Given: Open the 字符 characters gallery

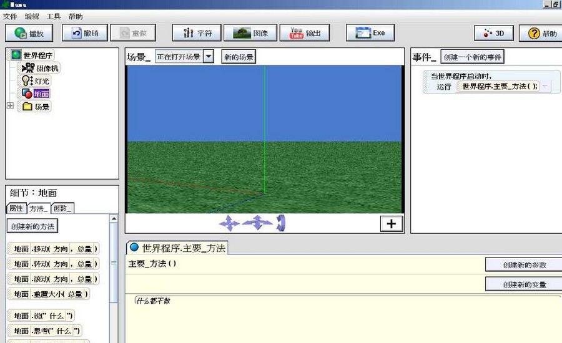Looking at the screenshot, I should click(197, 33).
